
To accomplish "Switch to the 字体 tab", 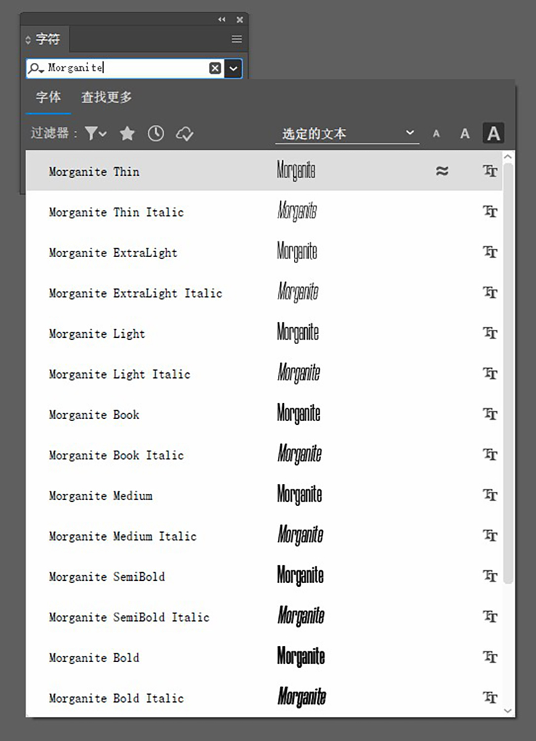I will pyautogui.click(x=48, y=97).
